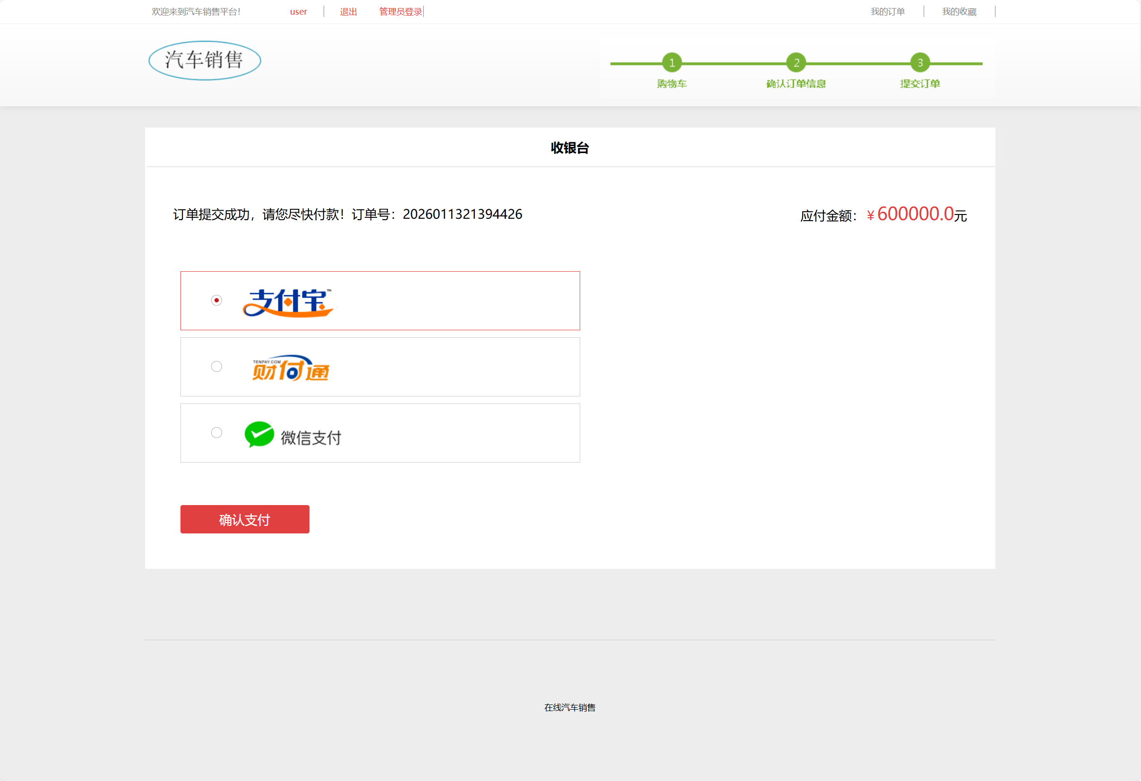1141x781 pixels.
Task: Click the user account link
Action: pyautogui.click(x=298, y=11)
